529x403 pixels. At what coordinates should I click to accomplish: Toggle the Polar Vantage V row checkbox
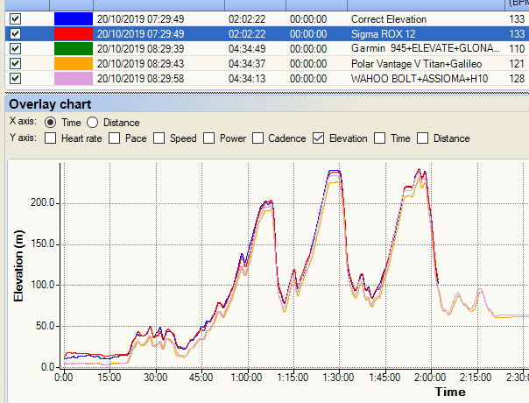(x=15, y=63)
